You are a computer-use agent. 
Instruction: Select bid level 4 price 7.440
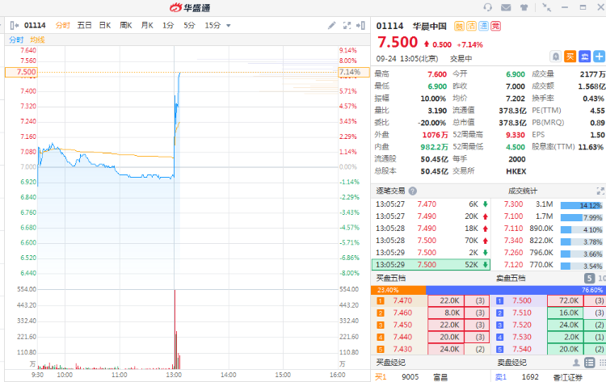click(x=402, y=338)
